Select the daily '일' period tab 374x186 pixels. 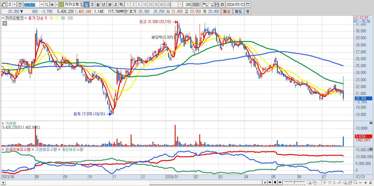tap(86, 4)
